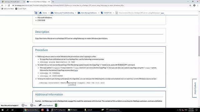
Task: Click the Additional Information heading
Action: point(49,95)
